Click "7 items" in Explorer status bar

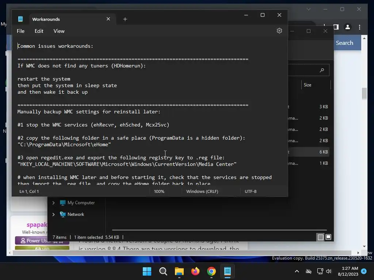tap(60, 237)
